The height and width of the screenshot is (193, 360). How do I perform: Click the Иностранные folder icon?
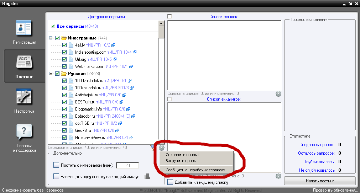coord(64,38)
